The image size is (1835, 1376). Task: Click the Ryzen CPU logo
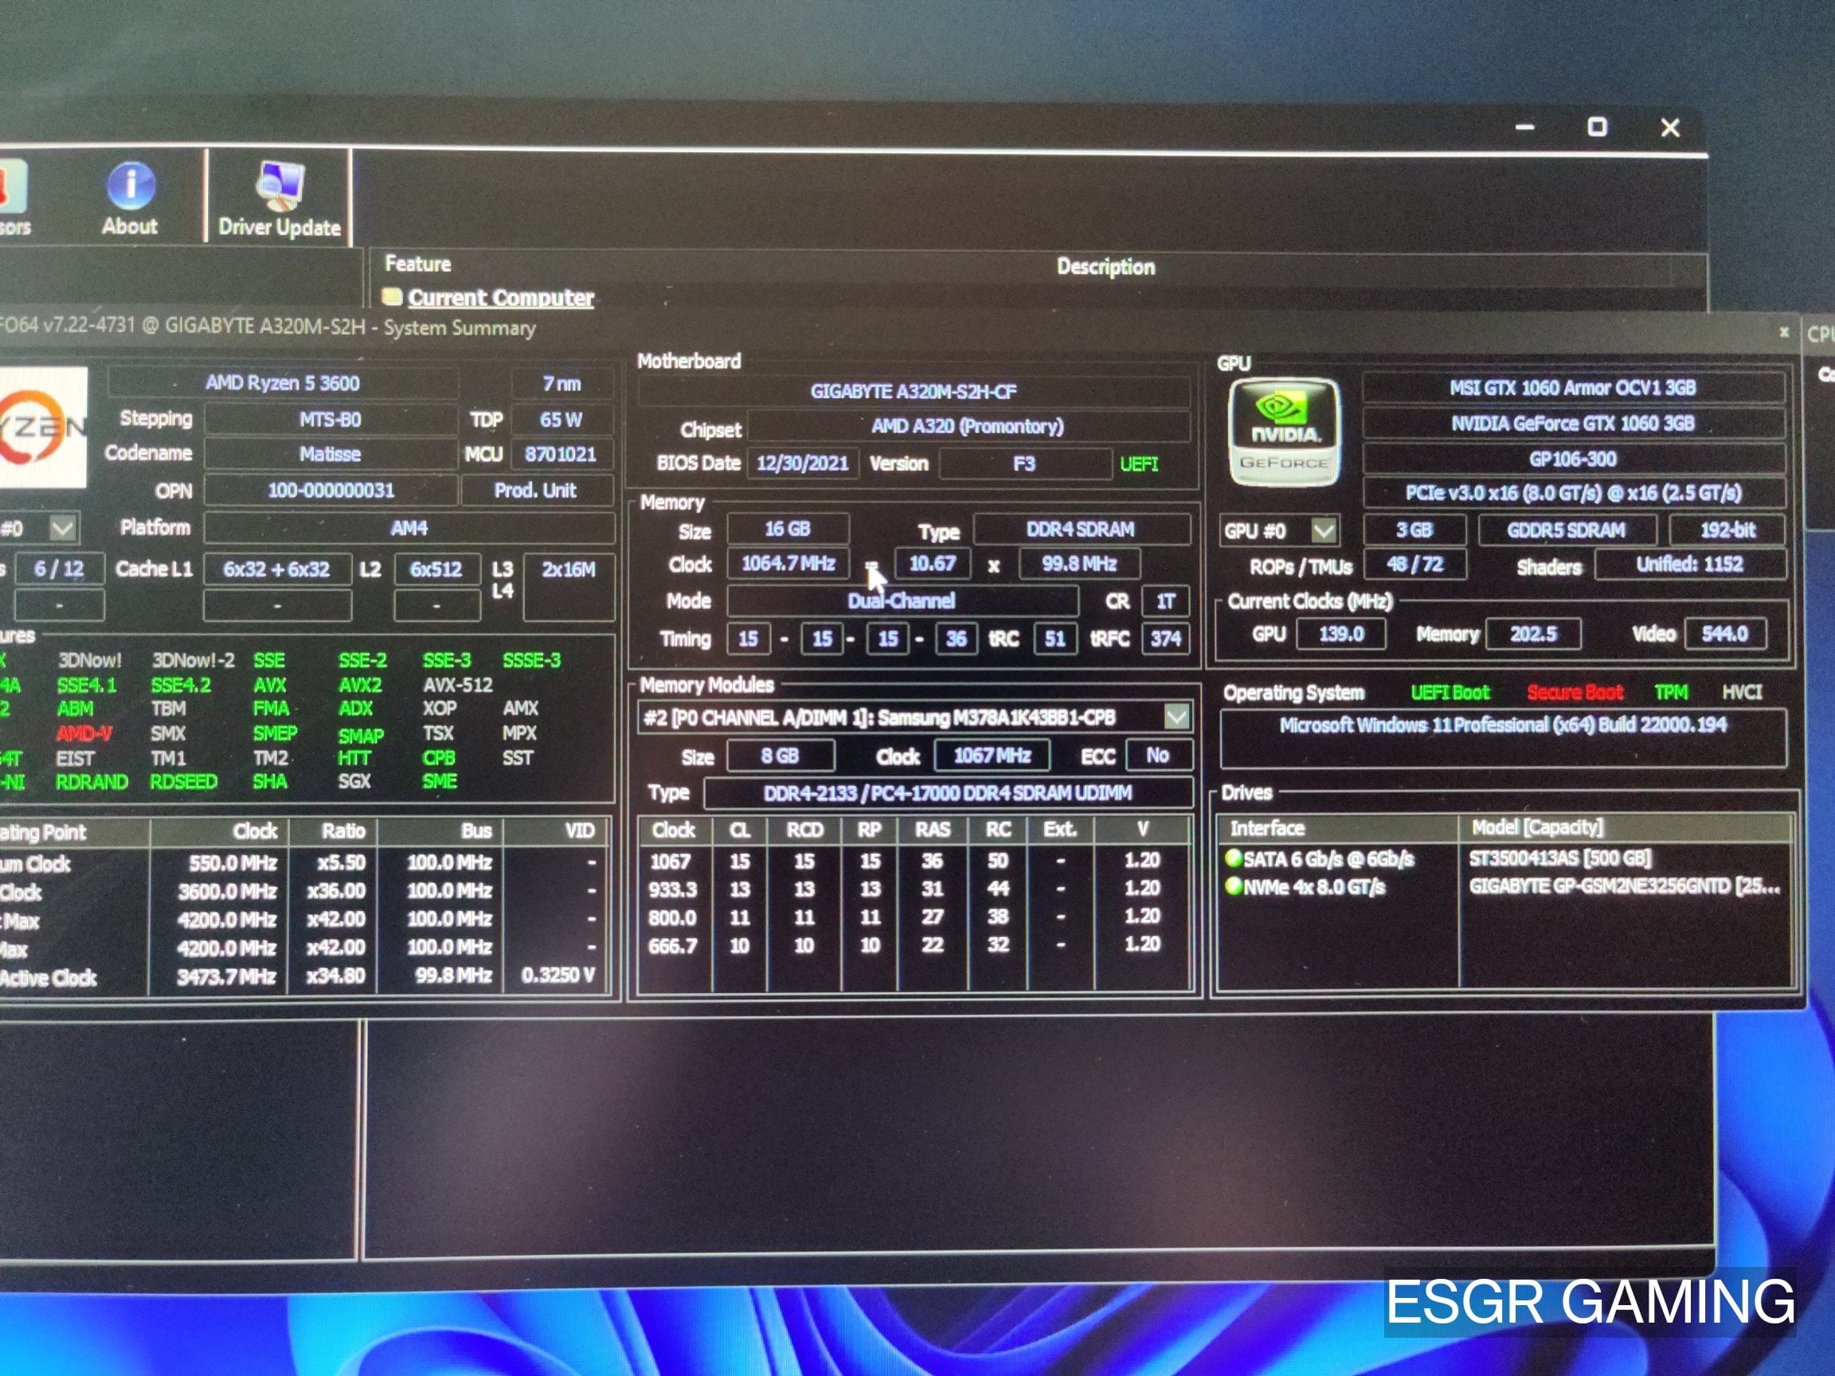pyautogui.click(x=41, y=427)
